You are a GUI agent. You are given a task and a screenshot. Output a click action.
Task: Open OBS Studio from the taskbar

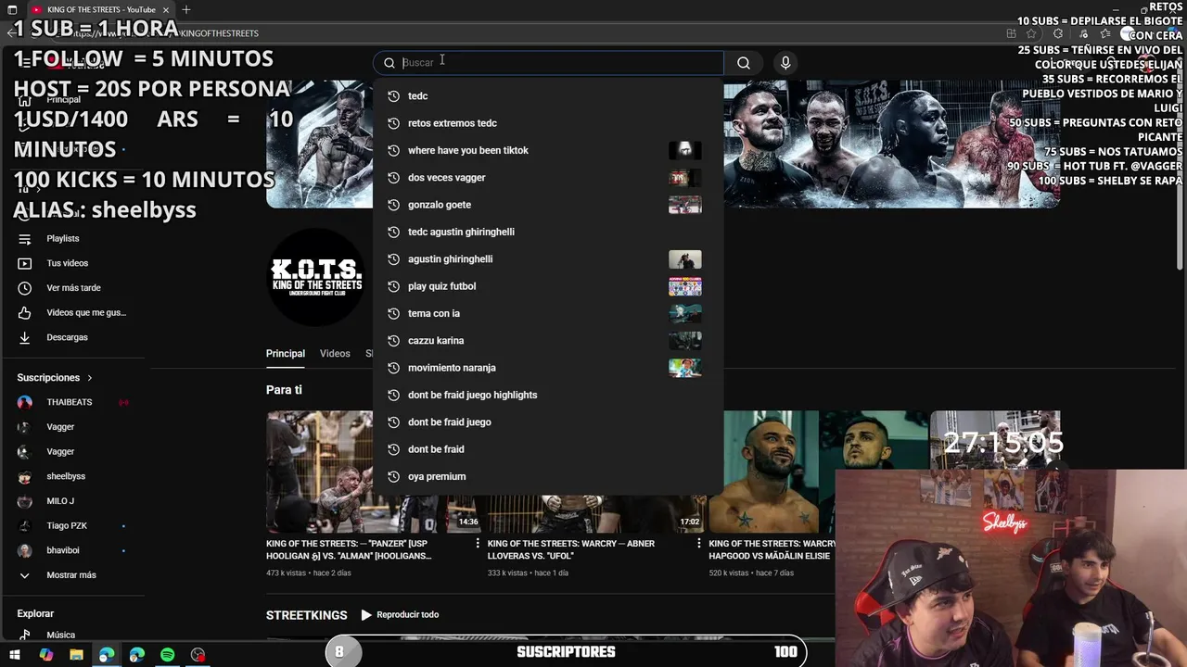(198, 655)
